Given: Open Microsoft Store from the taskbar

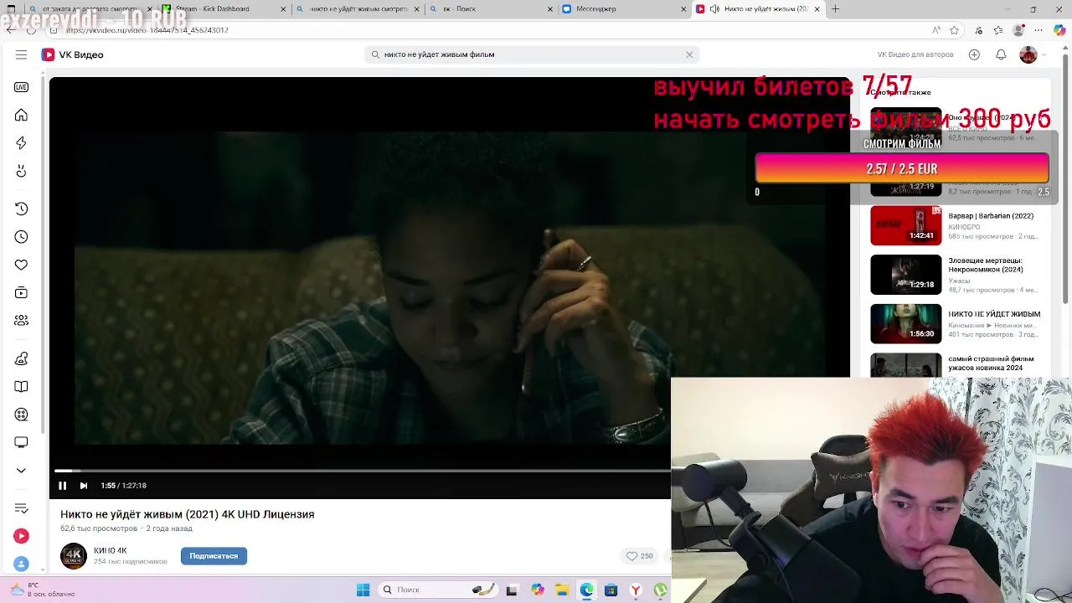Looking at the screenshot, I should coord(611,590).
